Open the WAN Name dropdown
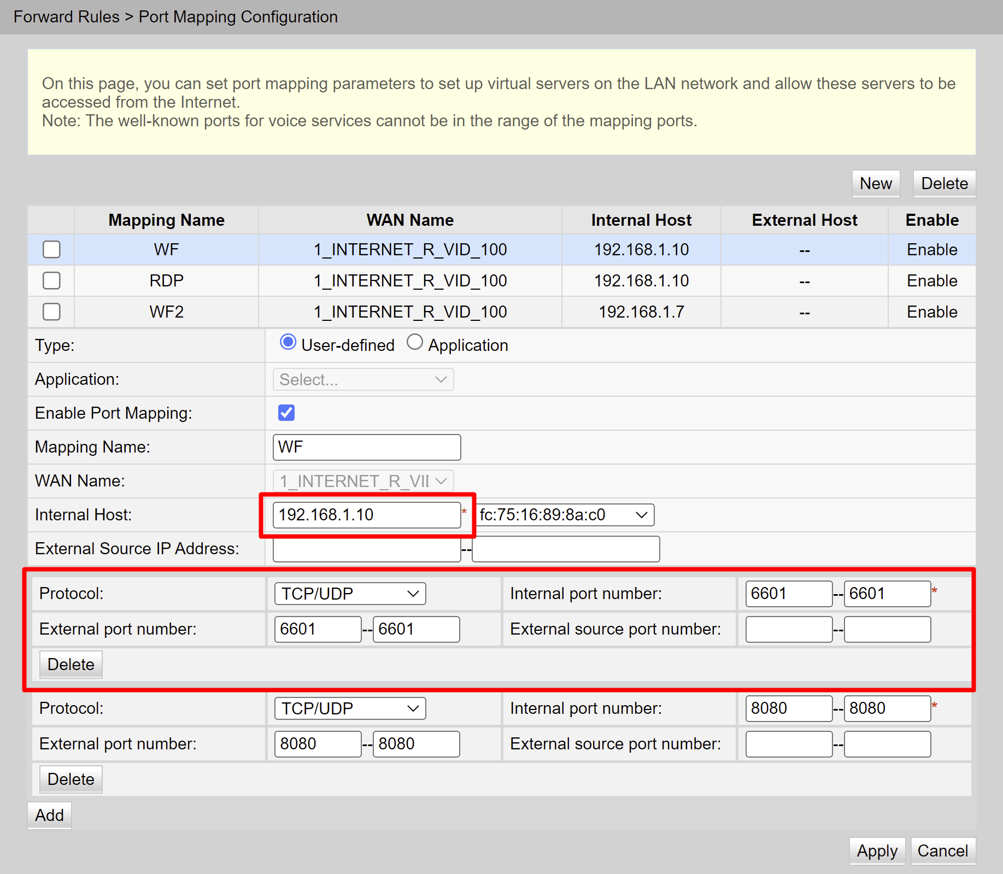Screen dimensions: 1003x874 tap(363, 481)
